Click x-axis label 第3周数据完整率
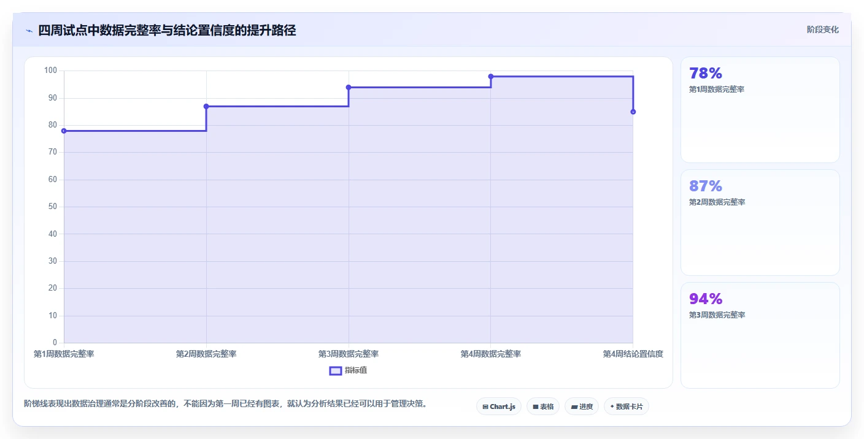 [x=349, y=354]
